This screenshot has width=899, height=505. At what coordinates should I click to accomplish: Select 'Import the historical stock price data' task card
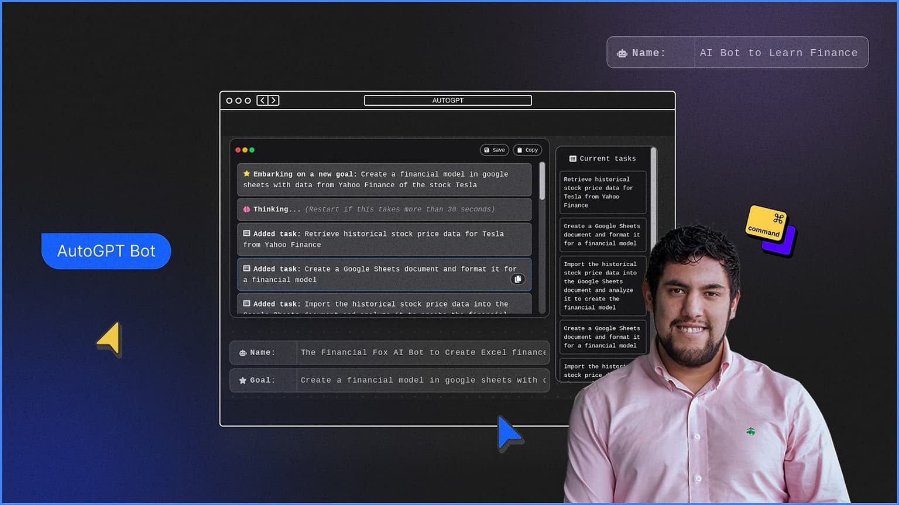click(603, 286)
